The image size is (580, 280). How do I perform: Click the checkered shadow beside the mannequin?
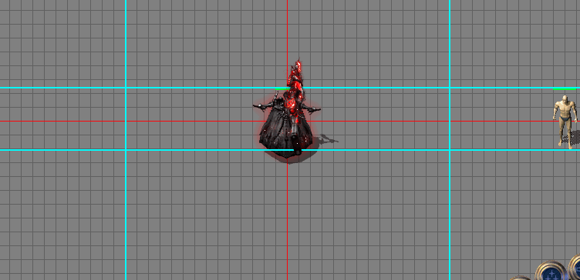tap(572, 138)
